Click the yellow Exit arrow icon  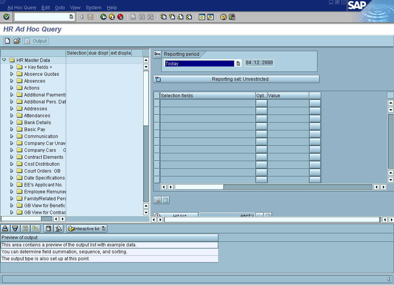tap(112, 17)
